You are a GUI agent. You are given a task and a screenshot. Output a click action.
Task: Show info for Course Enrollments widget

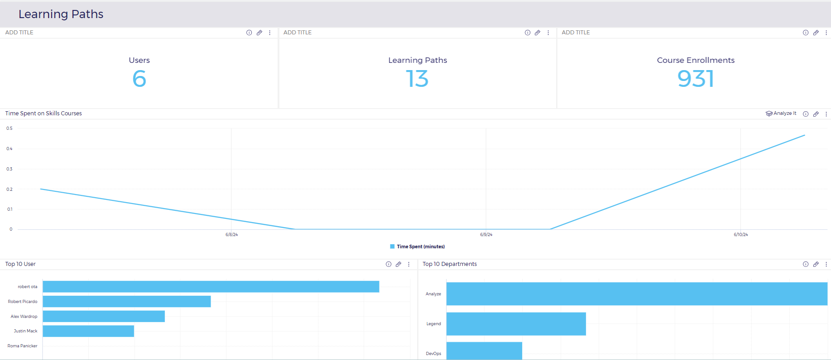[x=805, y=33]
